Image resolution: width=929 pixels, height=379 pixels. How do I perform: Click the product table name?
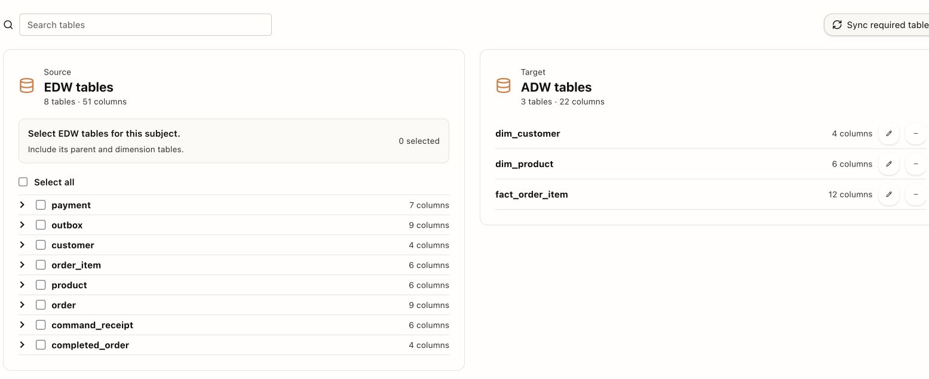69,285
